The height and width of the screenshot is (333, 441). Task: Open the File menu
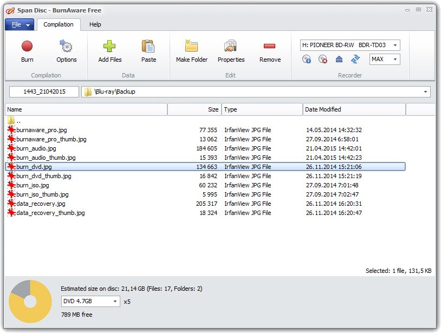pos(20,24)
